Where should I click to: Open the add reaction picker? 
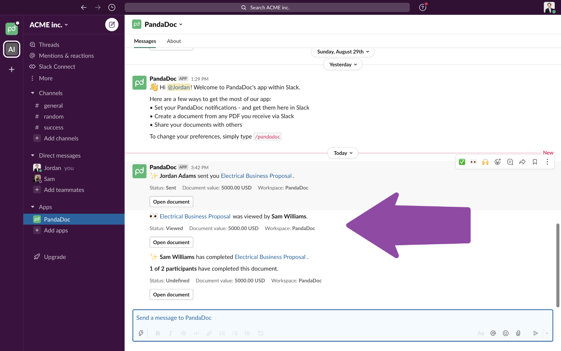pyautogui.click(x=498, y=162)
